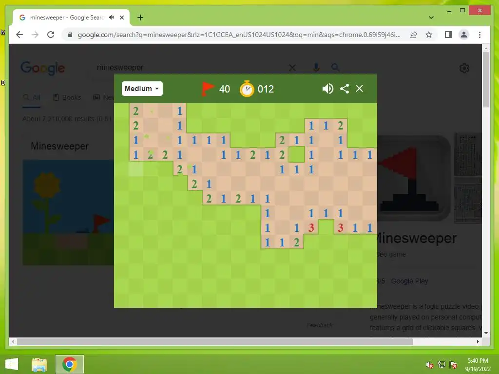
Task: Reload the current page
Action: coord(51,35)
